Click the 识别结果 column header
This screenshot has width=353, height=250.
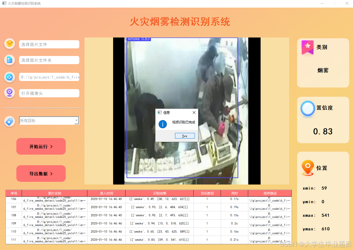click(x=159, y=193)
